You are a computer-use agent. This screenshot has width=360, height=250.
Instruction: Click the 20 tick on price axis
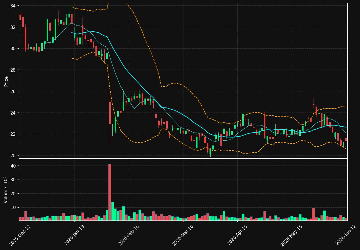pos(13,155)
